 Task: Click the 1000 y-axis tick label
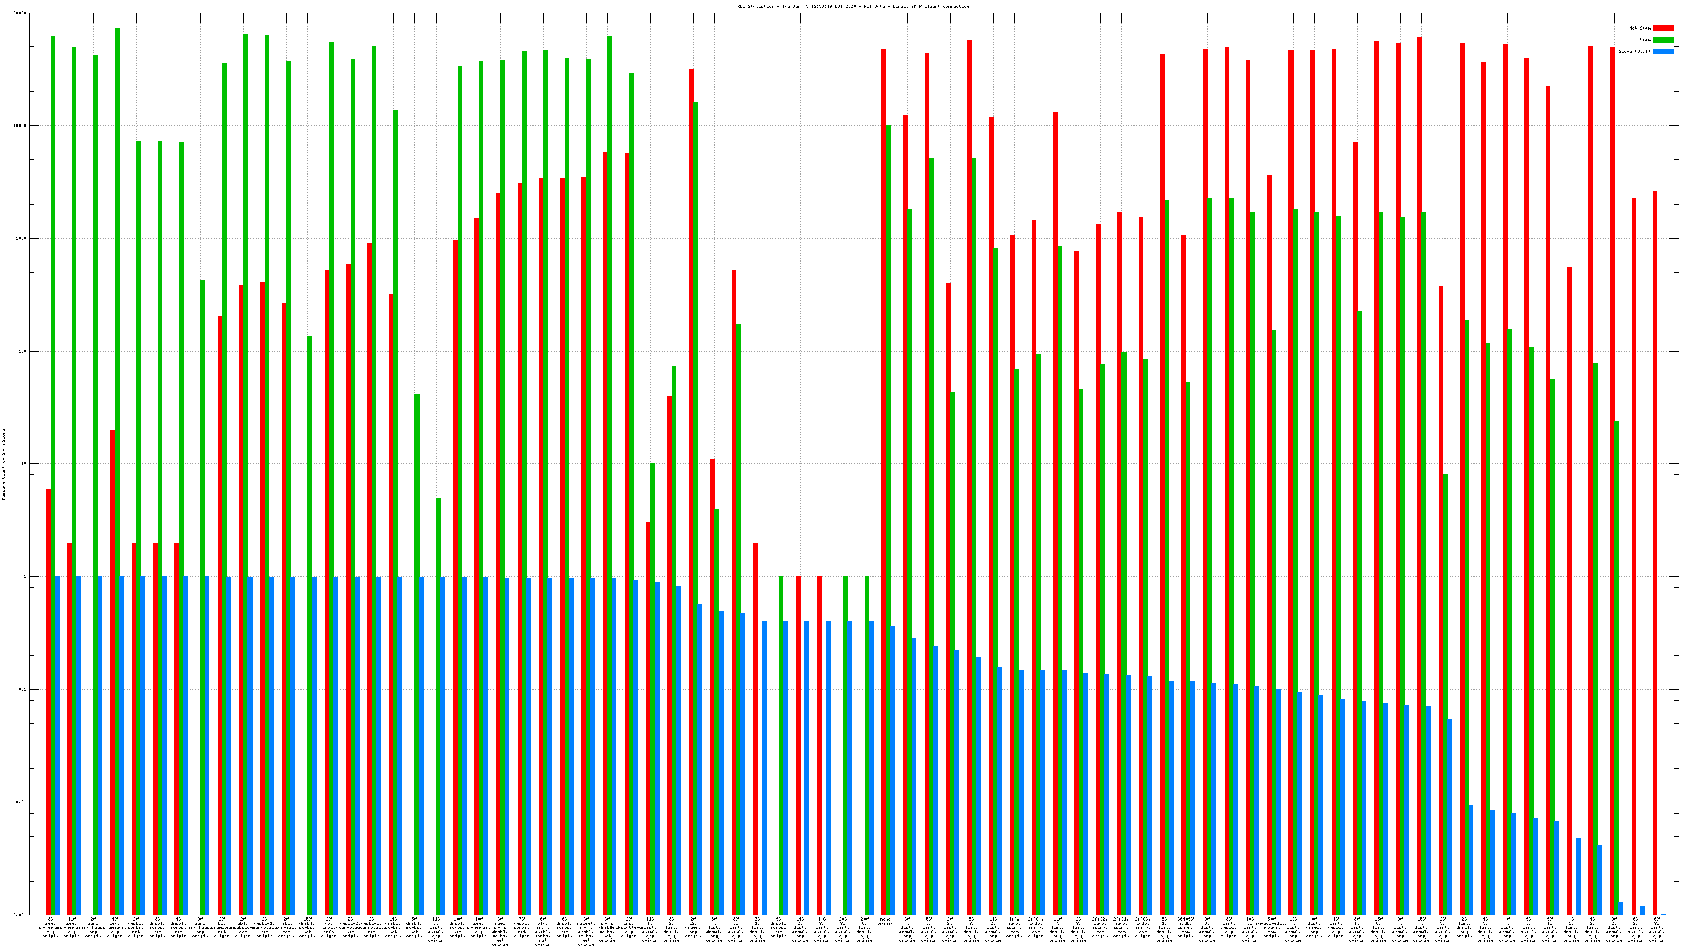pos(22,238)
